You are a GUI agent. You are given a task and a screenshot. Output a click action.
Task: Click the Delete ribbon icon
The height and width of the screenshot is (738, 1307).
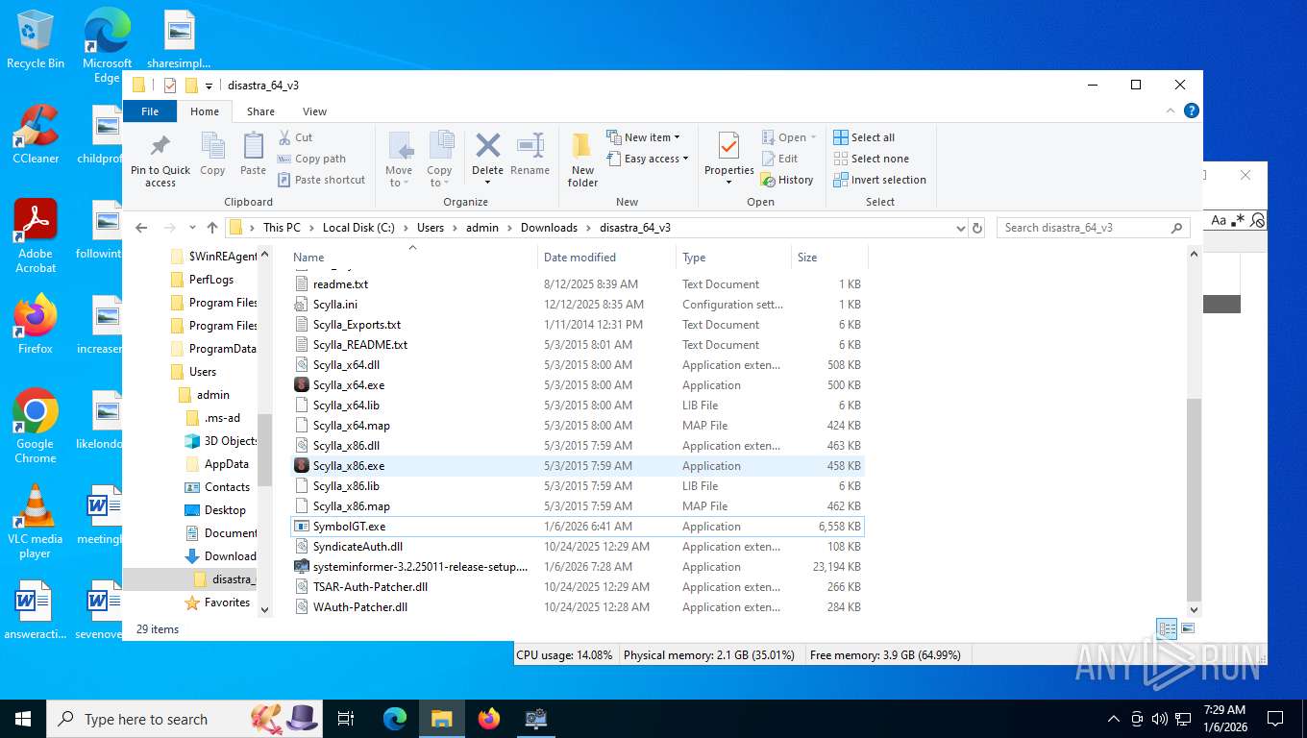(487, 160)
